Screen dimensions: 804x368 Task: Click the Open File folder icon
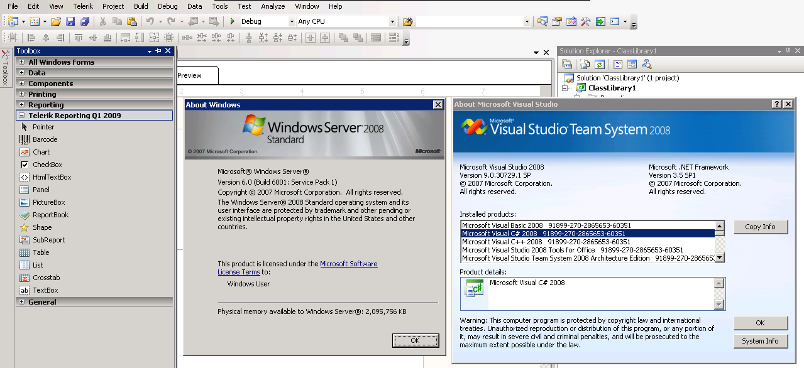pos(56,21)
